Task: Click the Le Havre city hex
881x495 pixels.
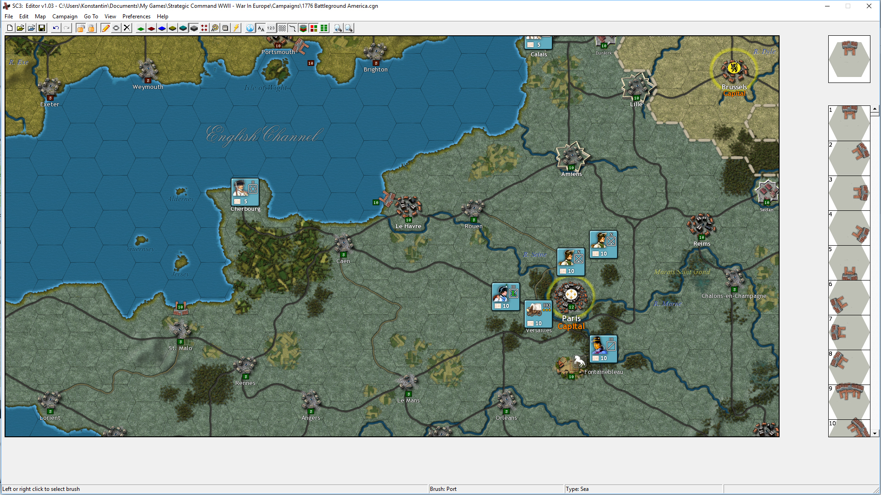Action: click(408, 207)
